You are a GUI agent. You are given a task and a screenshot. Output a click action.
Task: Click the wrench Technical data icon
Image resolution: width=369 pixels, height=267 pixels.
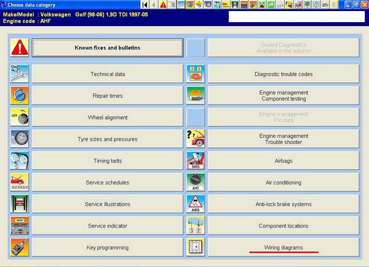pyautogui.click(x=20, y=74)
